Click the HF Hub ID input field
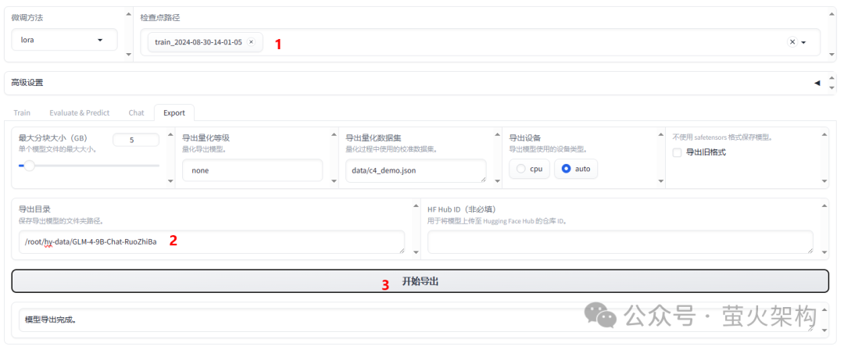Screen dimensions: 844x350 click(620, 241)
